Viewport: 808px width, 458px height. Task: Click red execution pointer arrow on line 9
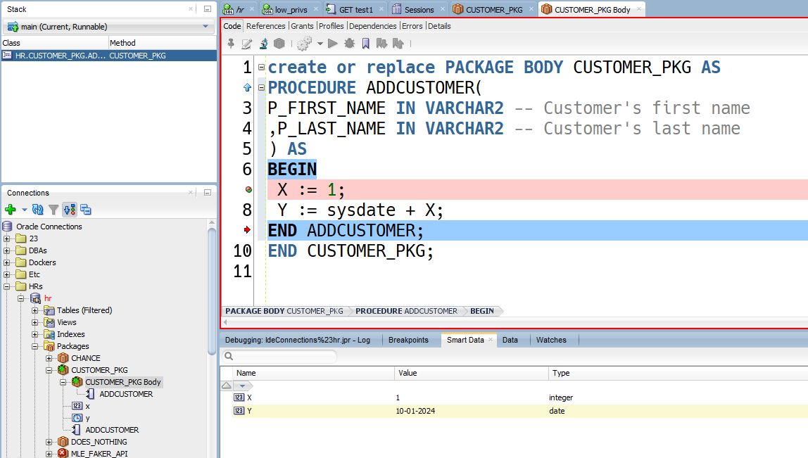point(247,230)
